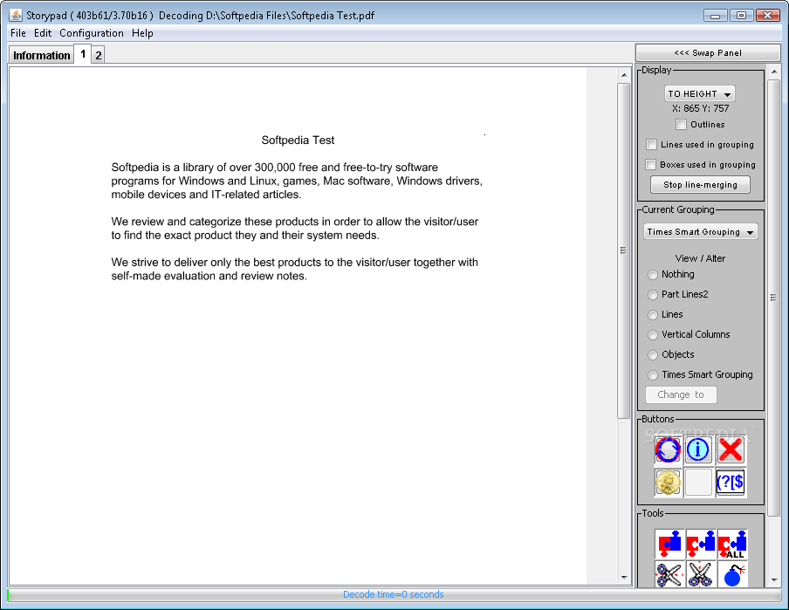Image resolution: width=789 pixels, height=610 pixels.
Task: Click the <<< Swap Panel button
Action: pos(708,53)
